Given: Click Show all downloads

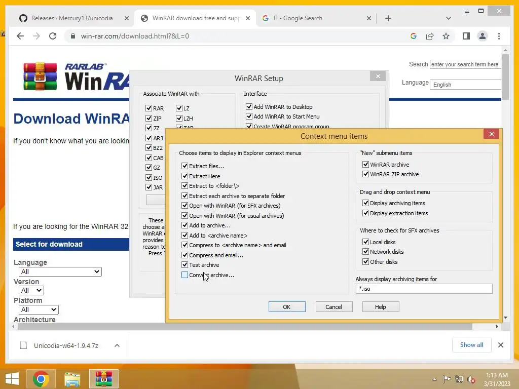Looking at the screenshot, I should click(x=471, y=345).
